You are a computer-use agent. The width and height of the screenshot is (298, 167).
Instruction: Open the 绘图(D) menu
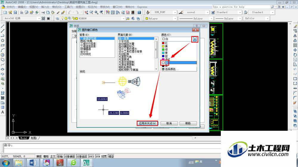pyautogui.click(x=80, y=7)
